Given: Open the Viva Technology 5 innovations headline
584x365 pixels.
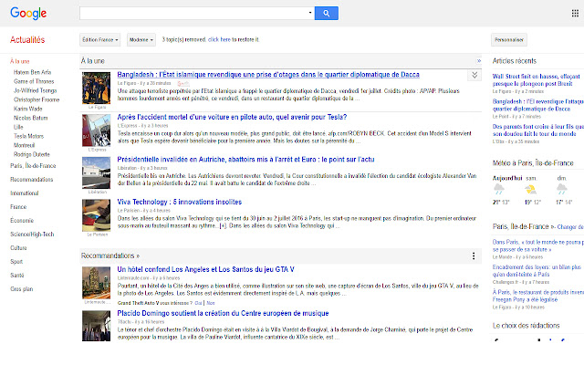Looking at the screenshot, I should pos(180,202).
